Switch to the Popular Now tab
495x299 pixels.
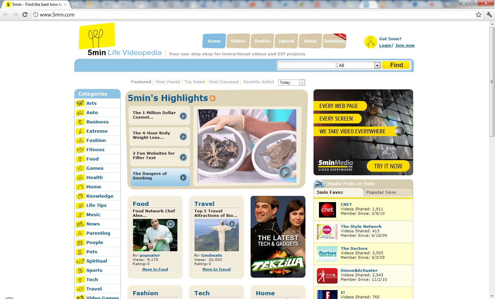[x=388, y=192]
